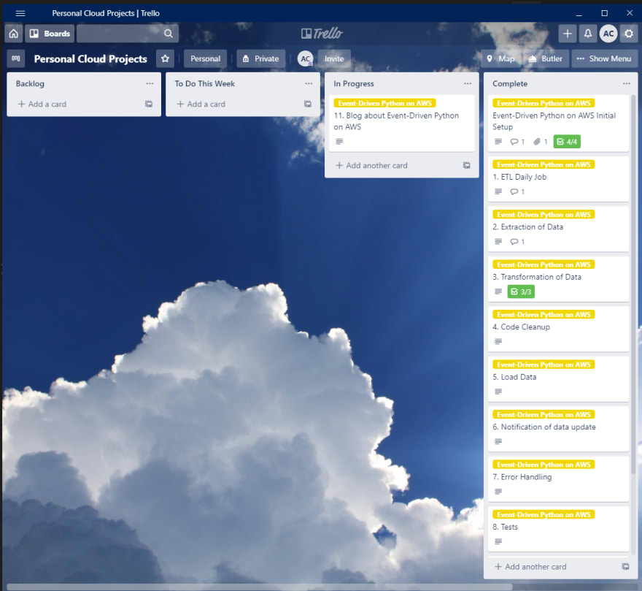Open Backlog list actions menu
This screenshot has height=591, width=642.
(150, 83)
